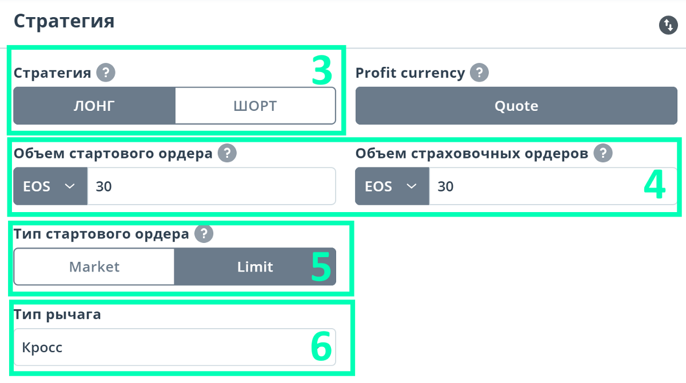Image resolution: width=686 pixels, height=383 pixels.
Task: Click the Стратегия panel heading
Action: [64, 21]
